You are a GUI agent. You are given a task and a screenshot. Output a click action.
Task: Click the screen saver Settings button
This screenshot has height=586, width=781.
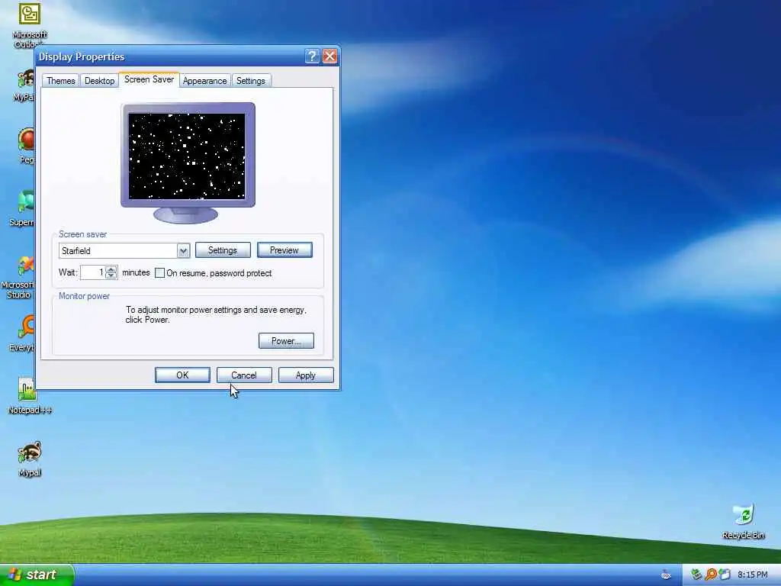click(x=223, y=250)
